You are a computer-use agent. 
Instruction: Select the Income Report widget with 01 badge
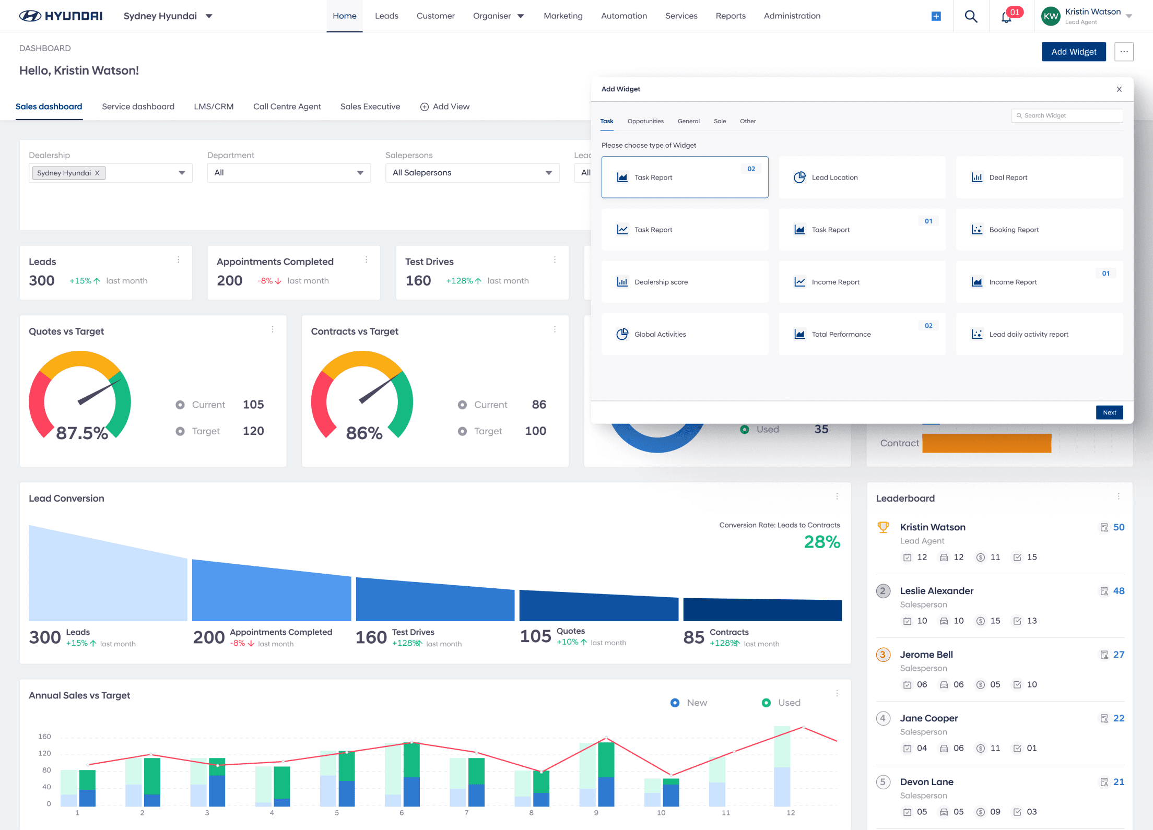pos(1039,281)
